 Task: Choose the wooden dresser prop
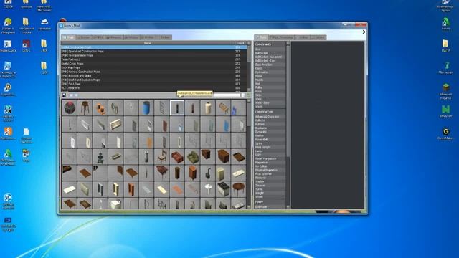click(x=223, y=157)
